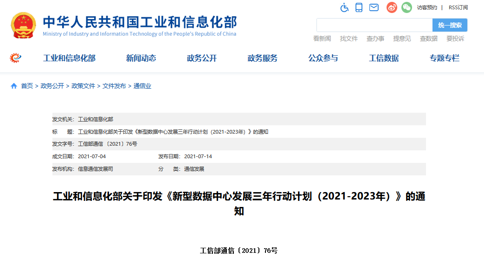Screen dimensions: 484x264
Task: Go to 文件发布 in breadcrumb
Action: tap(114, 86)
